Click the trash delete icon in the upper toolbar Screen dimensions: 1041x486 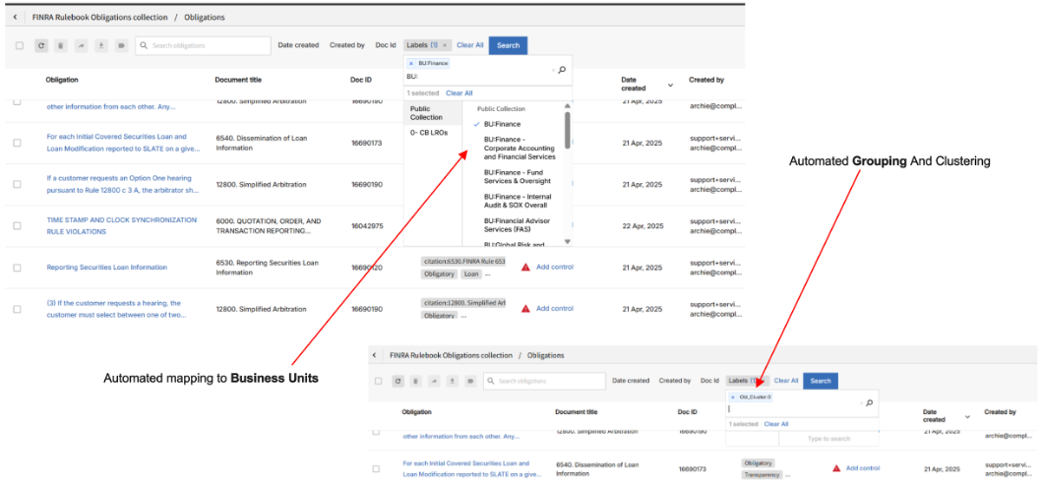click(60, 46)
